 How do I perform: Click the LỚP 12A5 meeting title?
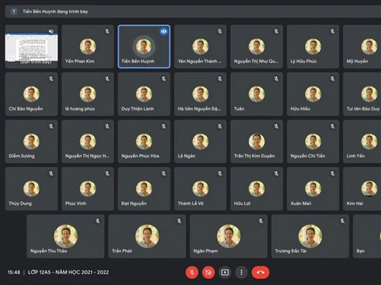coord(69,272)
